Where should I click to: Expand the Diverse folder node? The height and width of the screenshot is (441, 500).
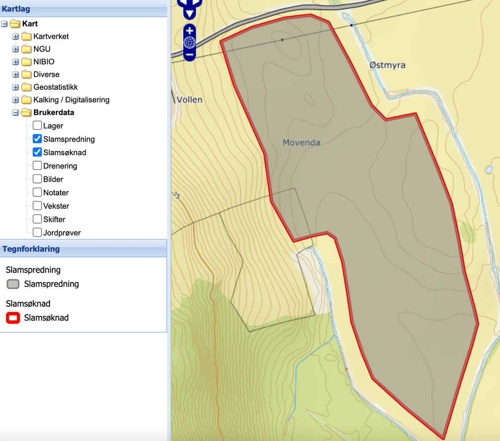tap(15, 75)
